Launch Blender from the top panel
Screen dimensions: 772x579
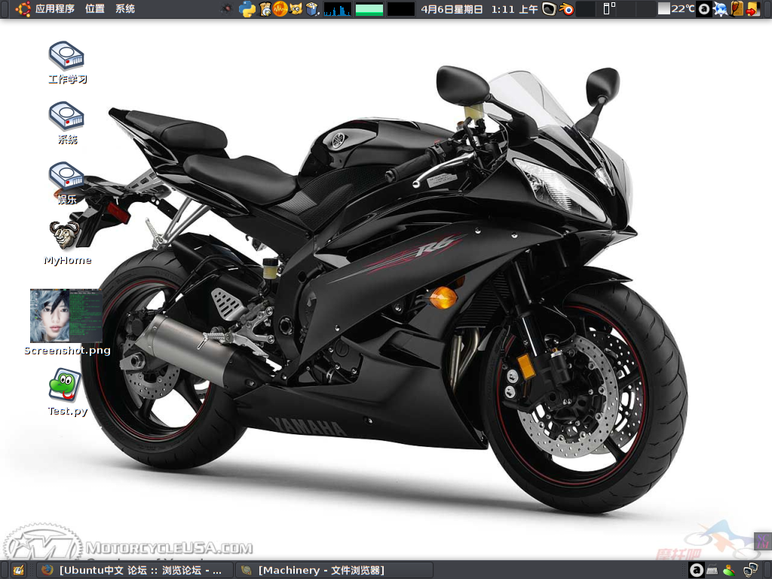pos(567,9)
